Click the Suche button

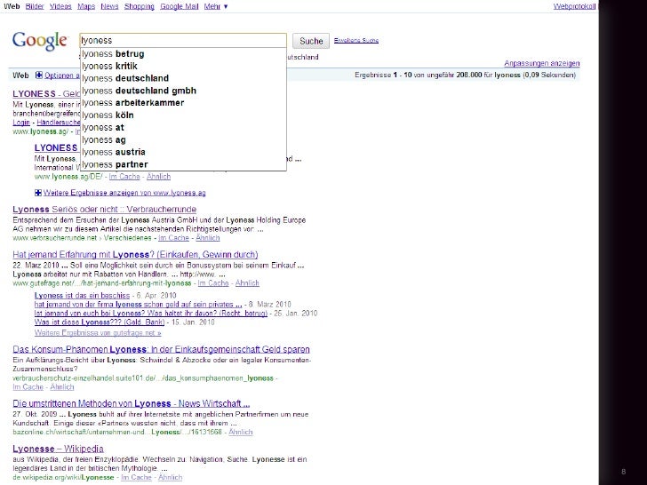[311, 41]
